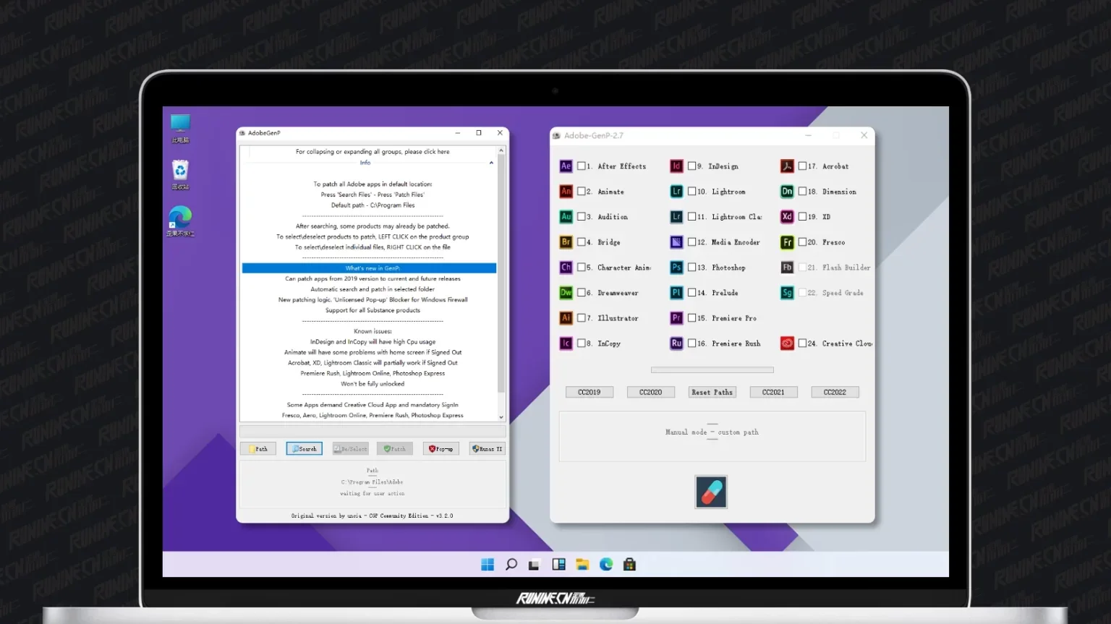This screenshot has width=1111, height=624.
Task: Open File Explorer from the taskbar
Action: coord(582,565)
